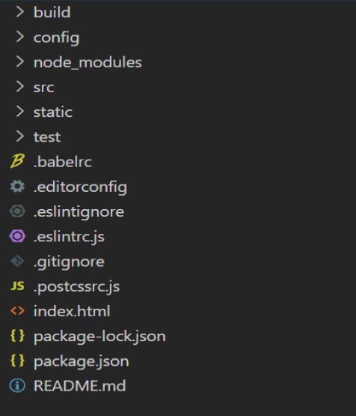Click the purple ESLint icon for .eslintrc.js
The image size is (356, 416).
click(17, 236)
